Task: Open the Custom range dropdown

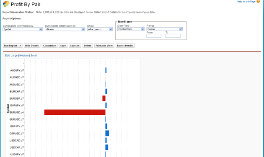Action: pyautogui.click(x=165, y=29)
